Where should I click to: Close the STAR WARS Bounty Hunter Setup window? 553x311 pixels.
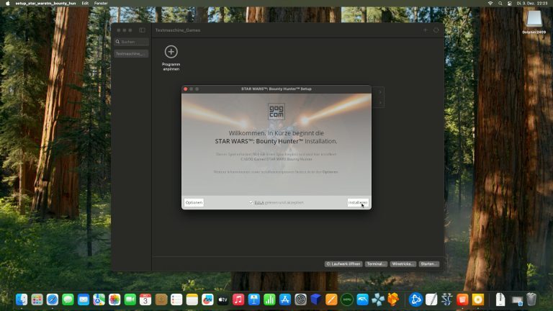click(186, 89)
